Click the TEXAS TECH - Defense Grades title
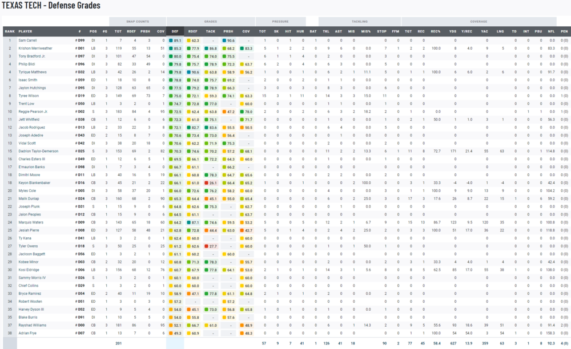571x349 pixels. (51, 6)
